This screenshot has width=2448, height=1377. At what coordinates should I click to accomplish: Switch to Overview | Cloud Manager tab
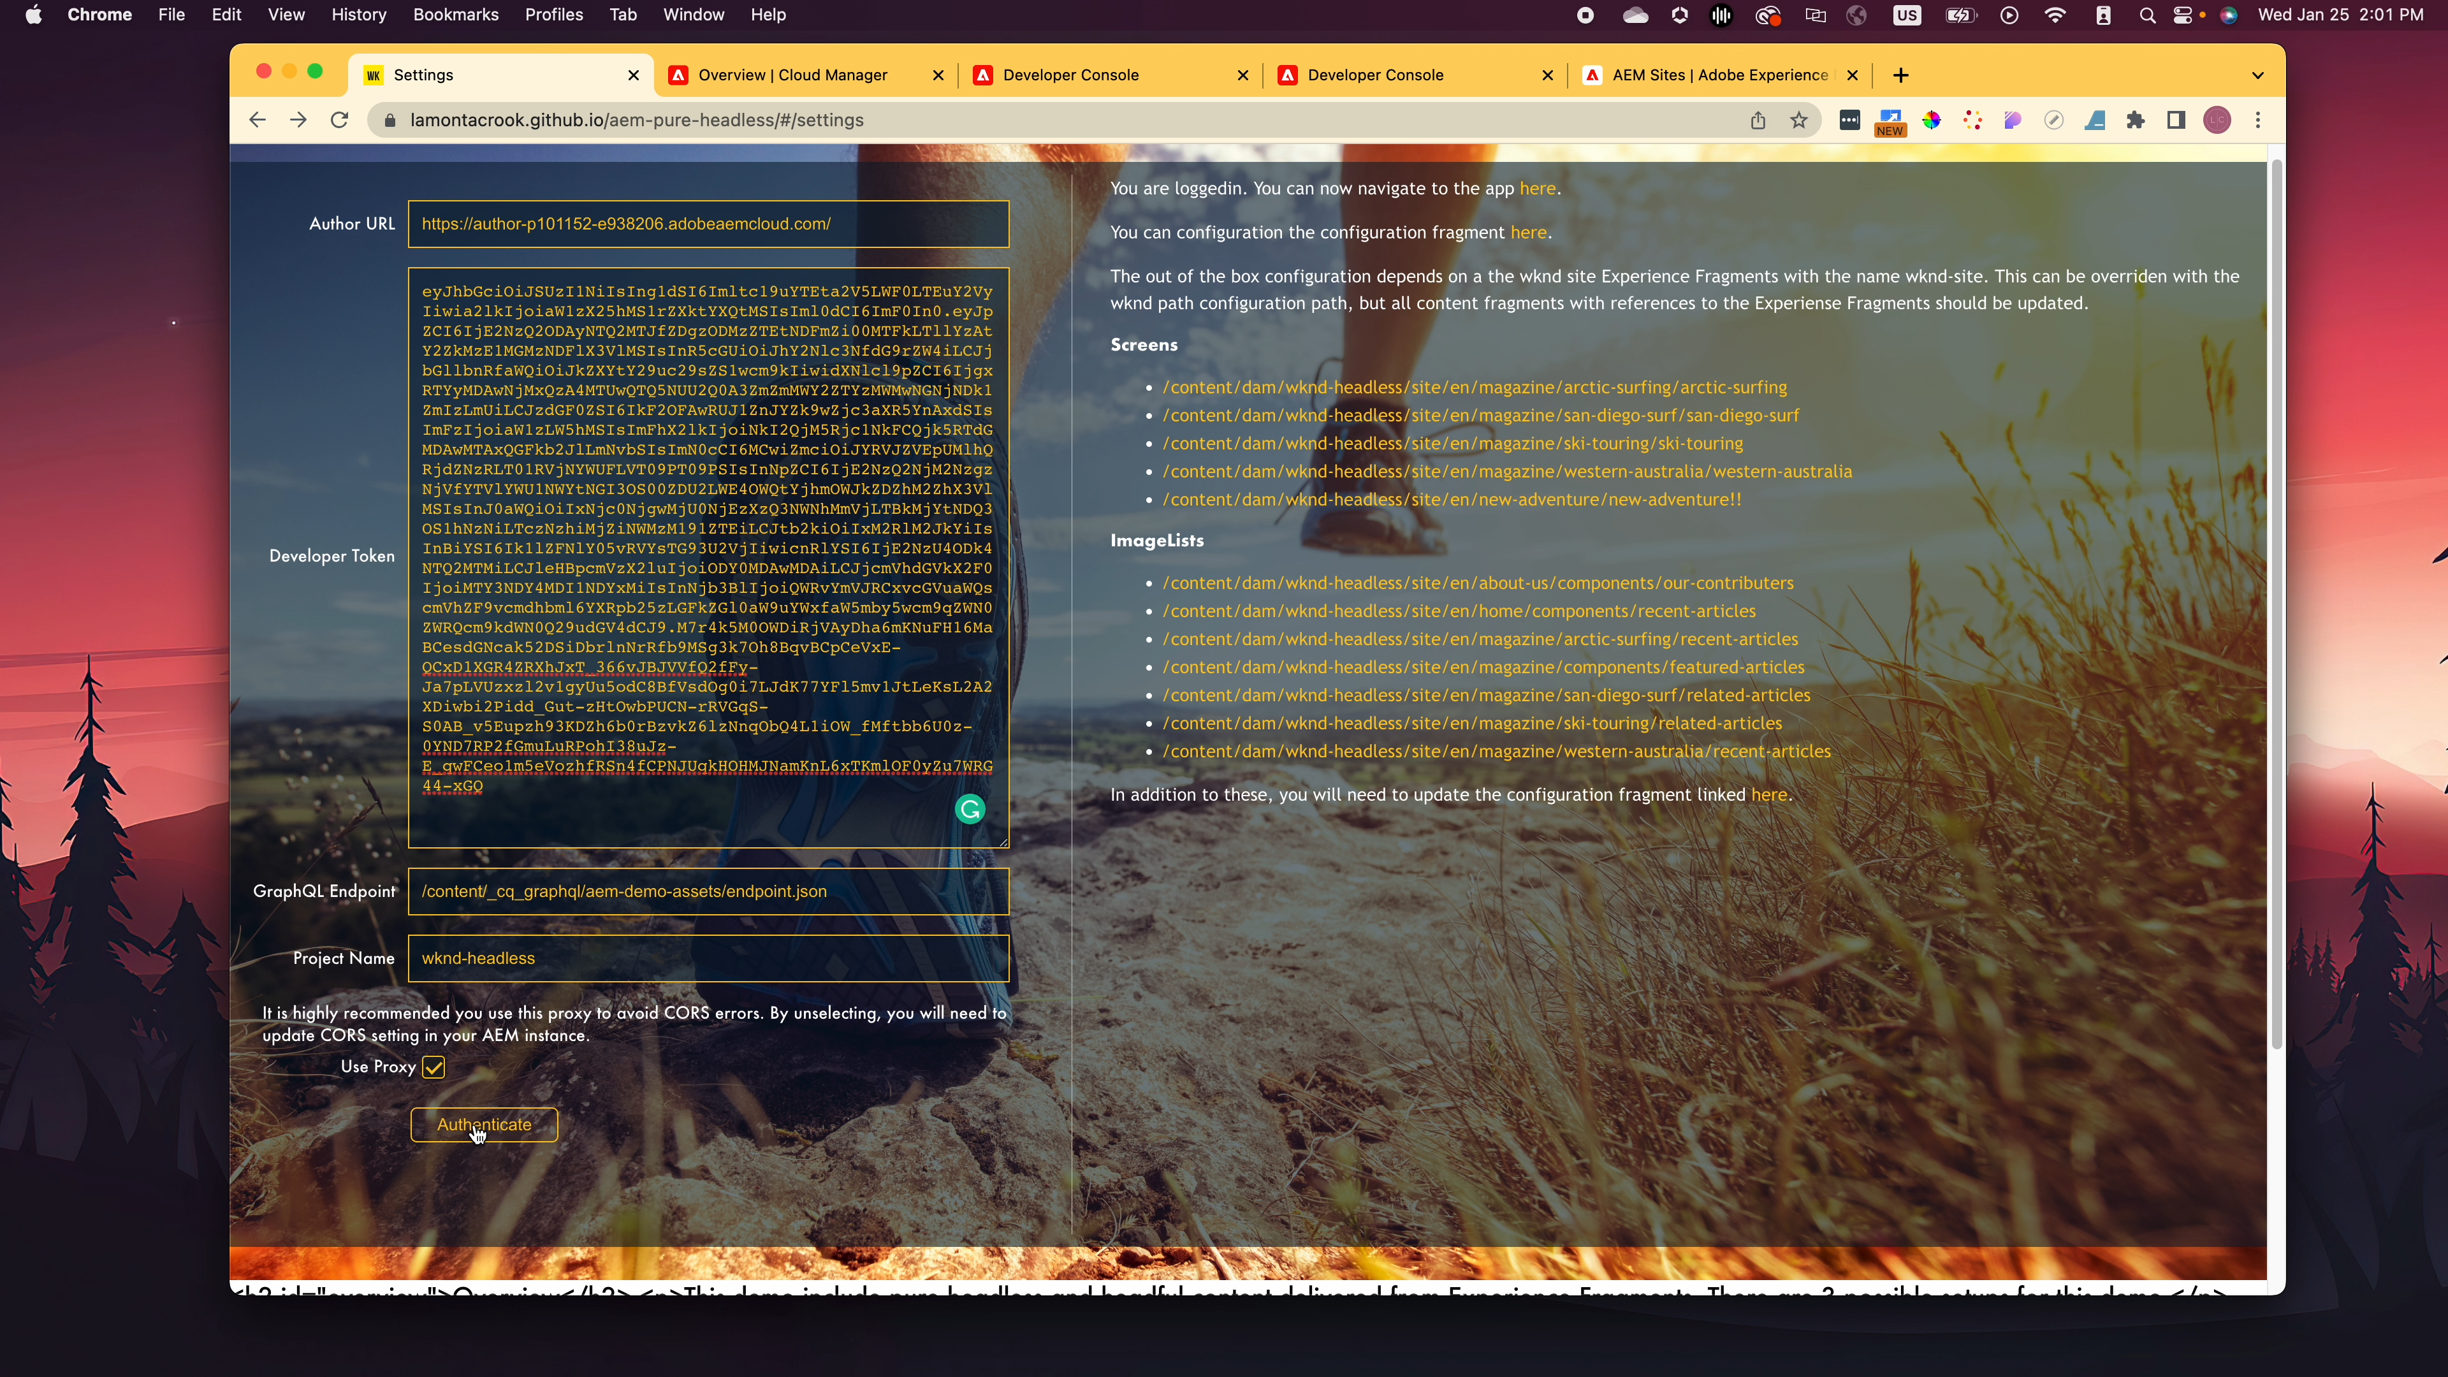click(x=794, y=75)
